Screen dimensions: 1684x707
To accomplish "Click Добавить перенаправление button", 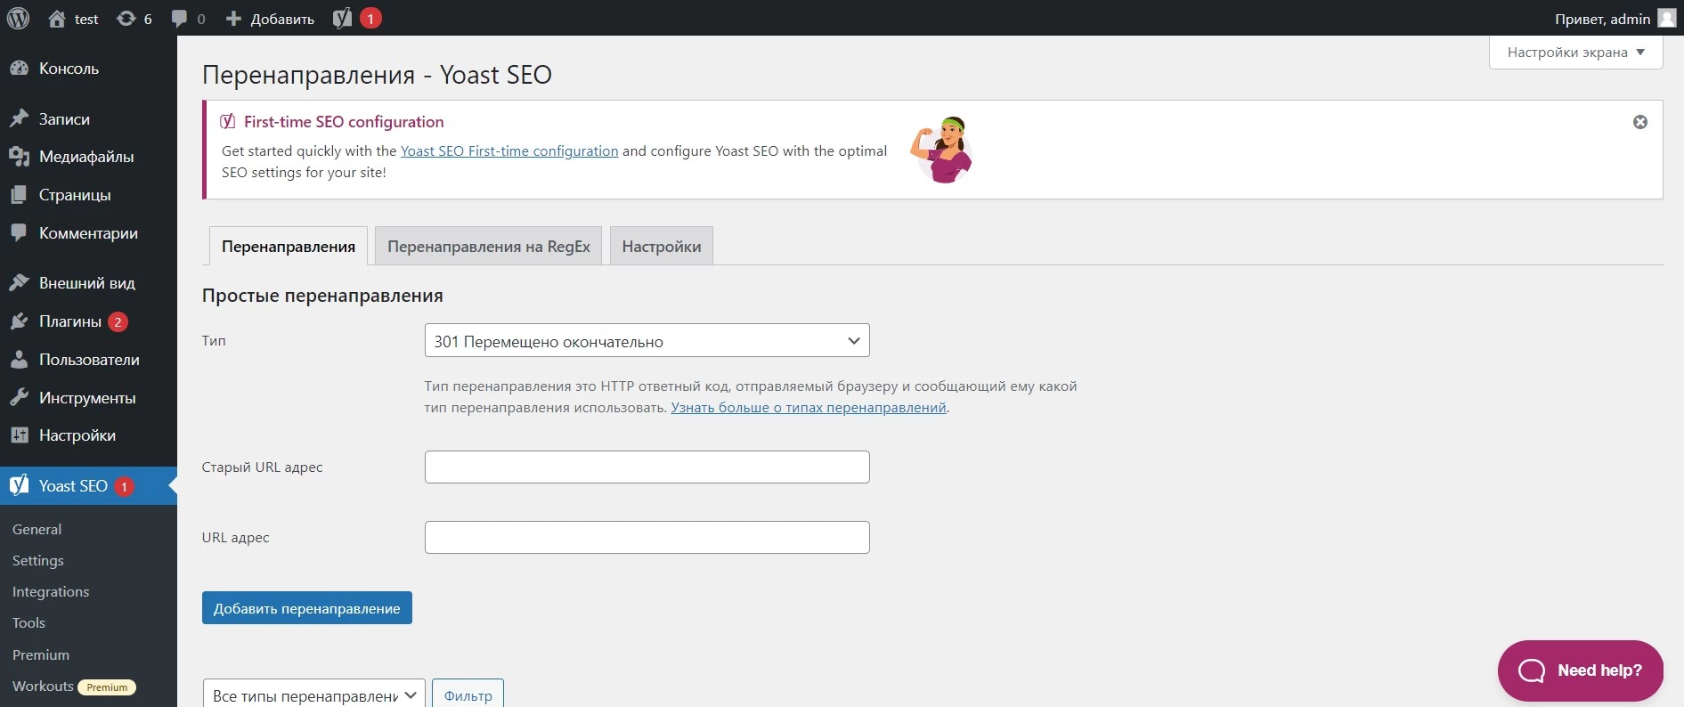I will pyautogui.click(x=306, y=608).
